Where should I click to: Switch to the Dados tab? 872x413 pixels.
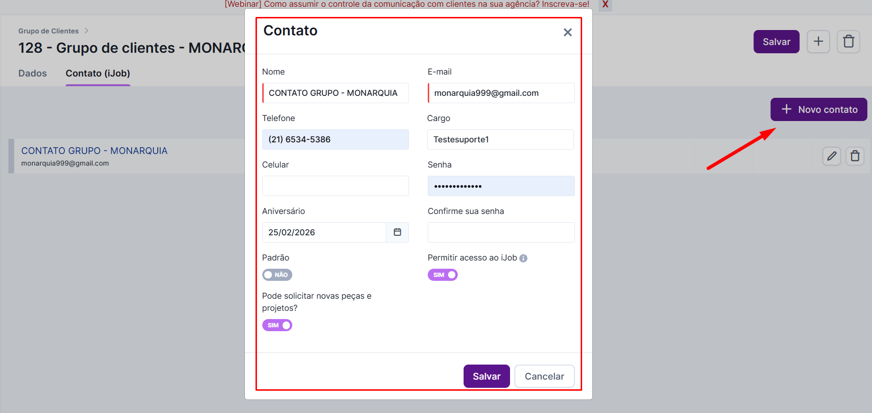(x=32, y=73)
